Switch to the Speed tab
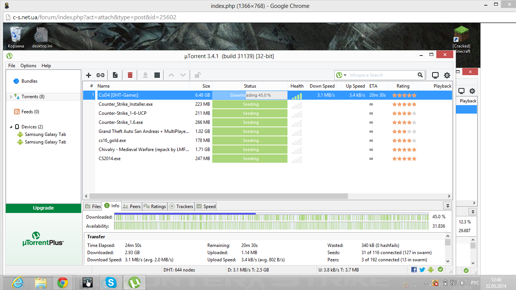 point(206,206)
